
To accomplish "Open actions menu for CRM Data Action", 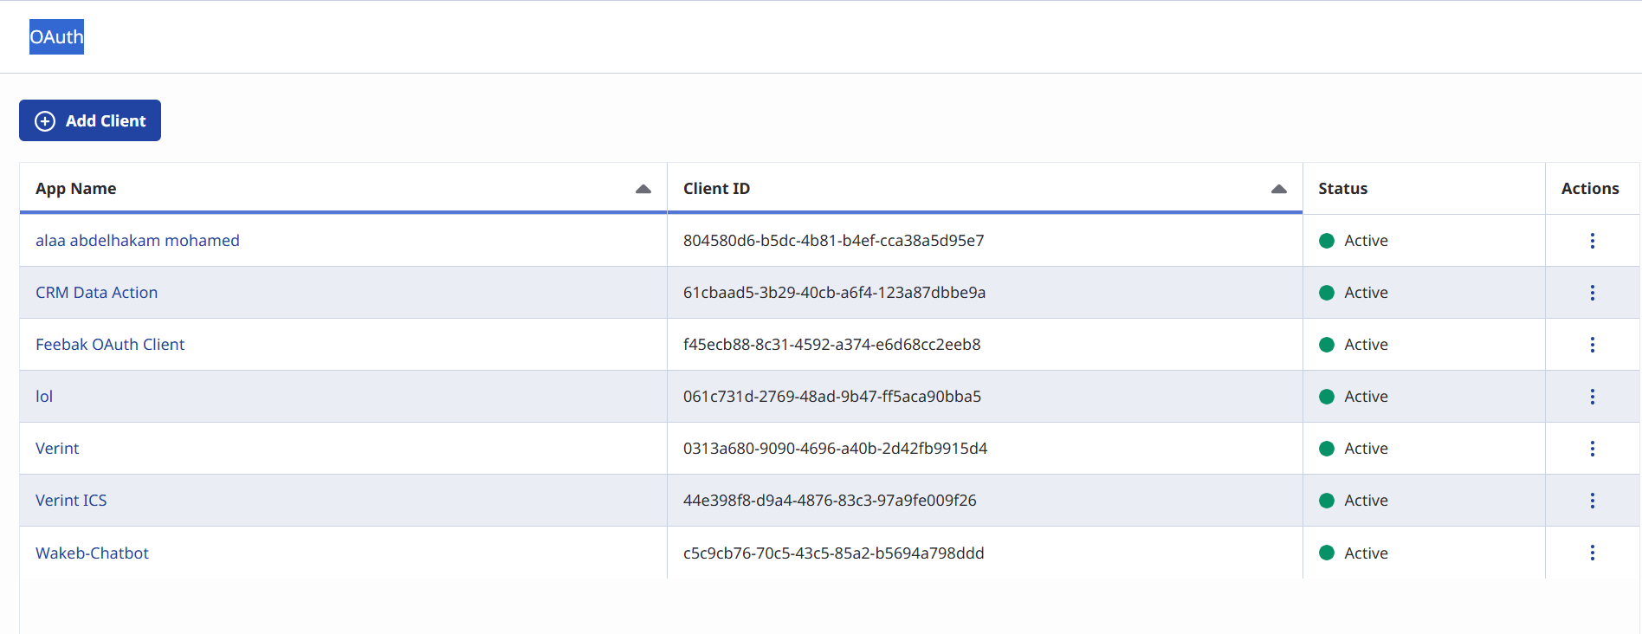I will [x=1592, y=293].
